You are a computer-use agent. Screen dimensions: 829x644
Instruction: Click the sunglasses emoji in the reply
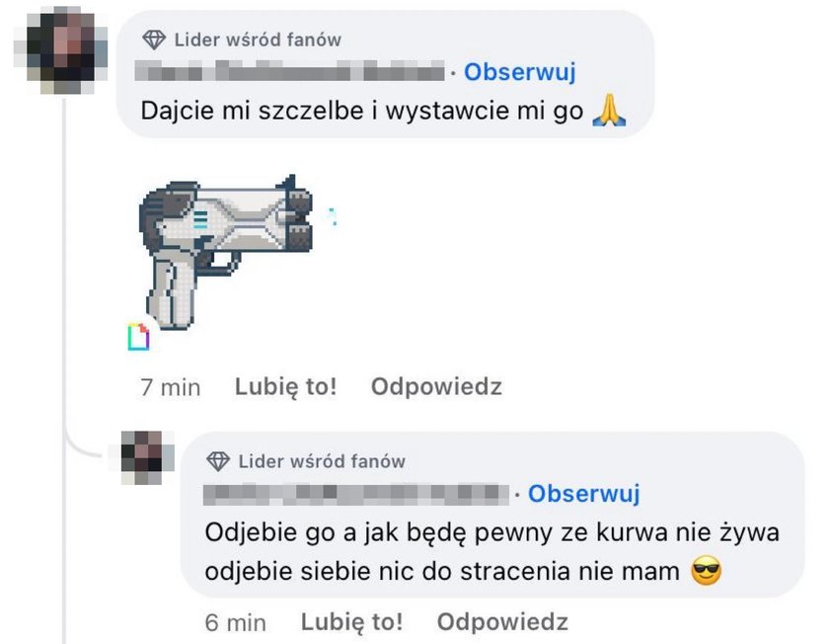coord(707,571)
